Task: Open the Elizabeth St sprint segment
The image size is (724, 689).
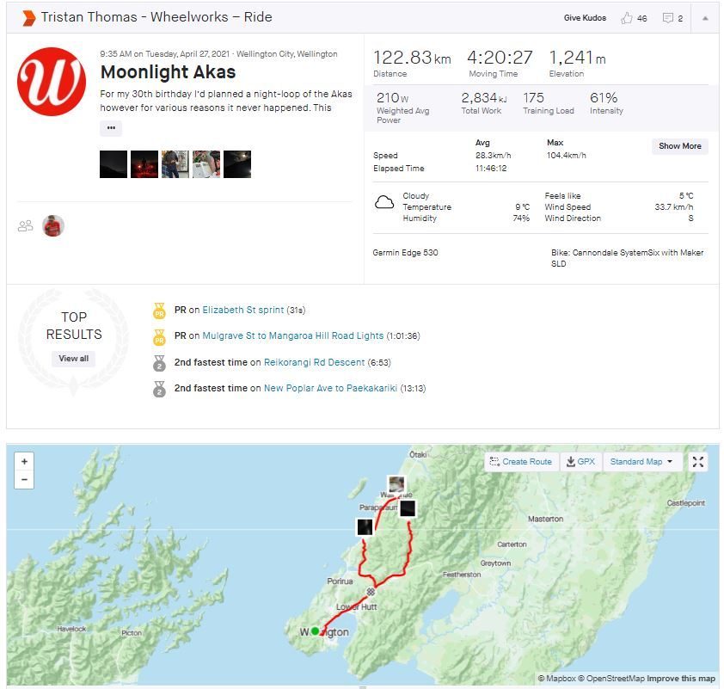Action: 242,310
